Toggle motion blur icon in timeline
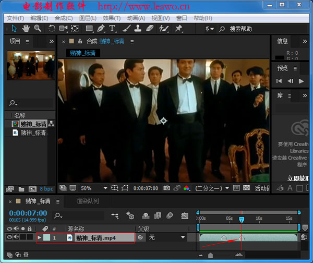313x263 pixels. [170, 216]
